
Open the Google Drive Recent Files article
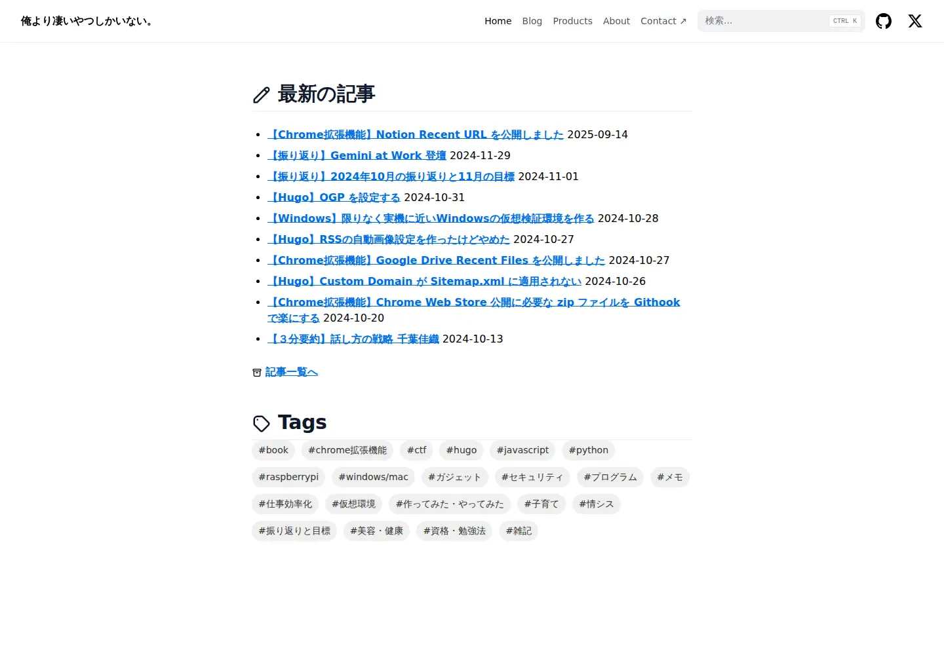tap(436, 260)
